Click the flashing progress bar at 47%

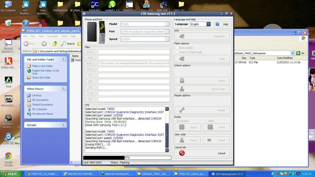pyautogui.click(x=127, y=158)
